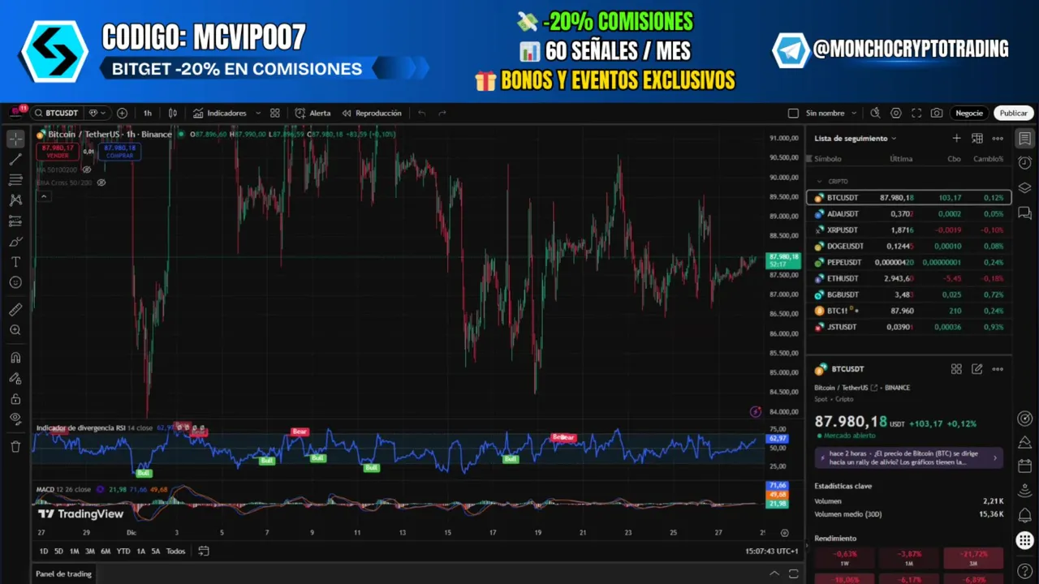Delete drawings with the trash icon
Viewport: 1039px width, 584px height.
[x=15, y=446]
